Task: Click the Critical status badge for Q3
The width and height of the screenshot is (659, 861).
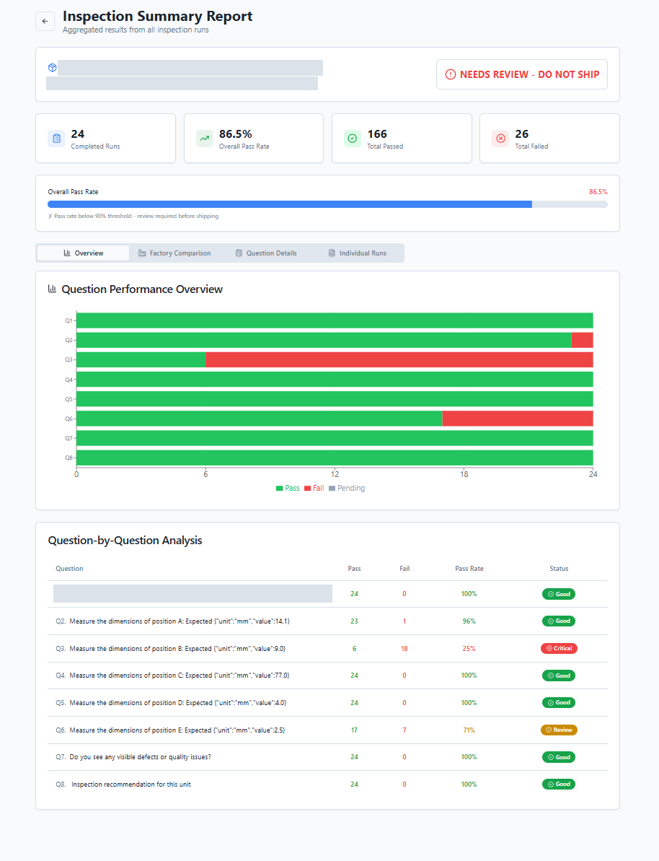Action: [x=559, y=649]
